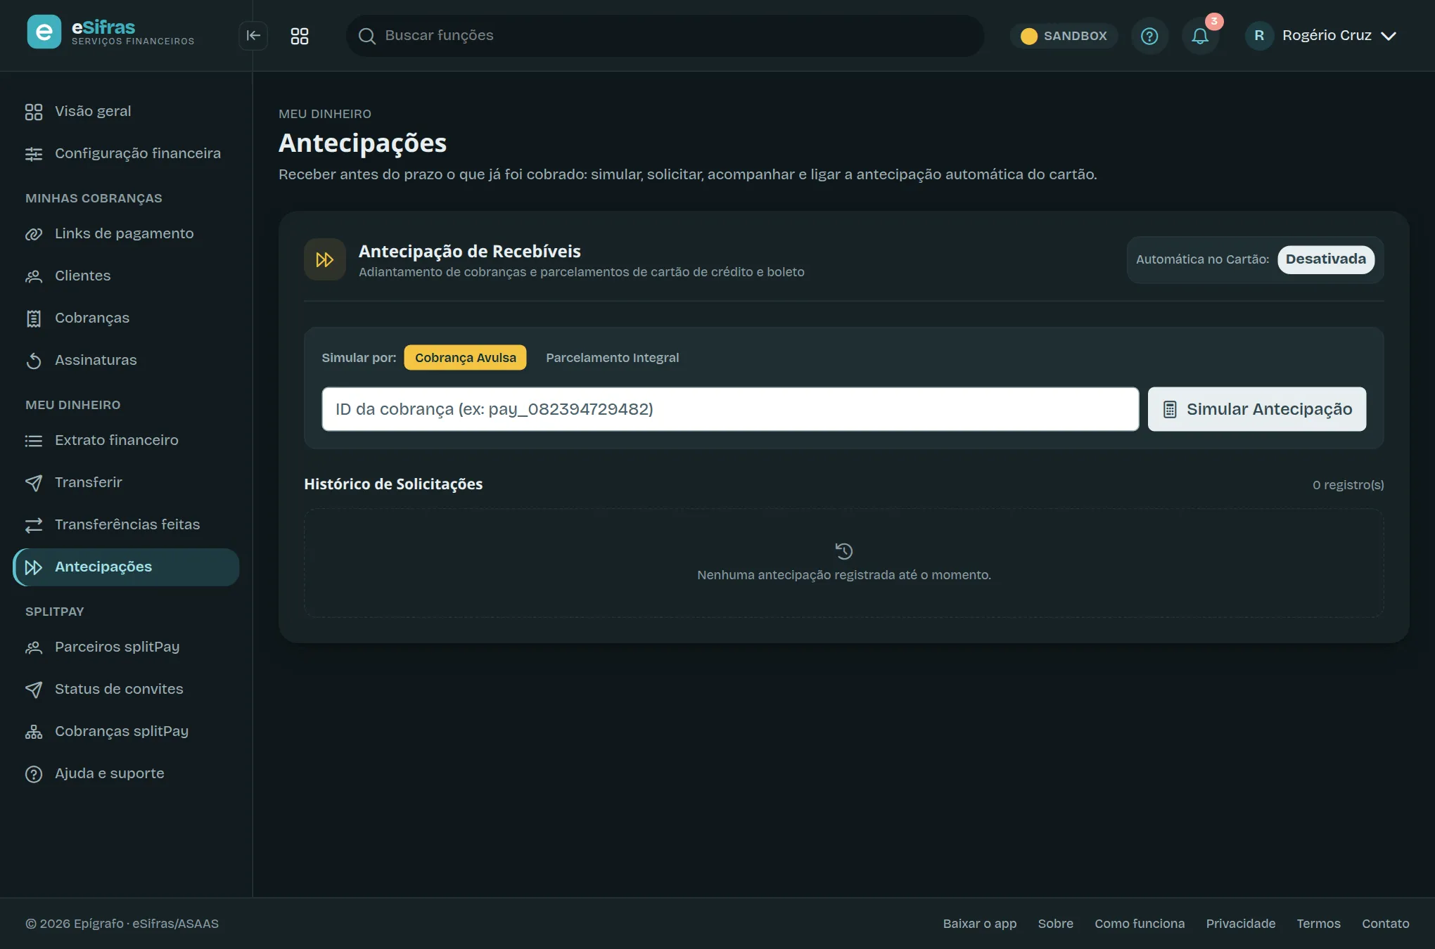Image resolution: width=1435 pixels, height=949 pixels.
Task: Open the Termos footer link
Action: (1319, 924)
